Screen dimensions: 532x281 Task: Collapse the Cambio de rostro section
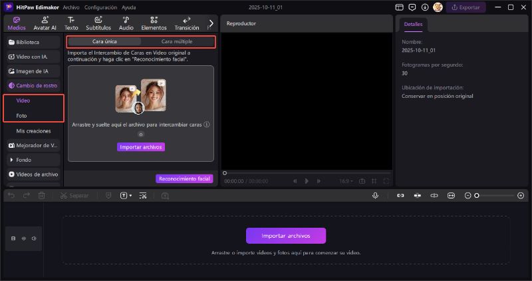[33, 86]
